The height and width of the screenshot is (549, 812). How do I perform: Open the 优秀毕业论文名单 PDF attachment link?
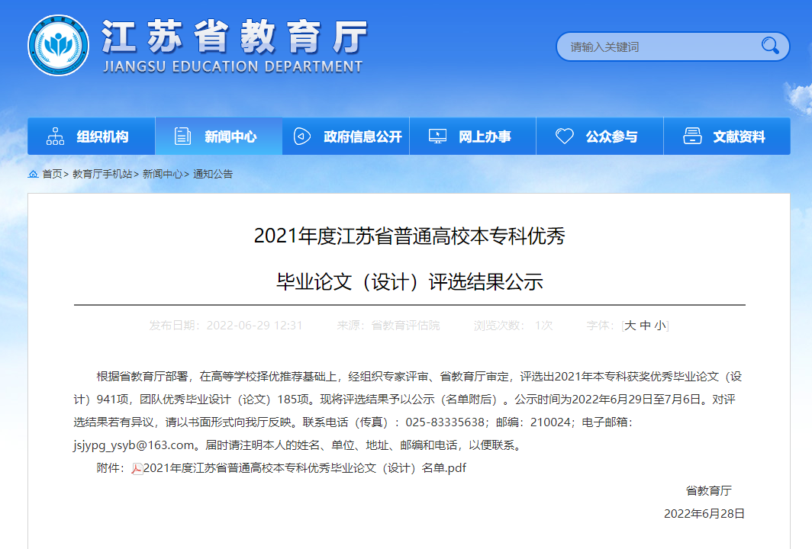pos(304,468)
